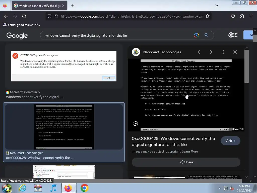The image size is (257, 193).
Task: Open the Firefox hamburger application menu
Action: 251,16
